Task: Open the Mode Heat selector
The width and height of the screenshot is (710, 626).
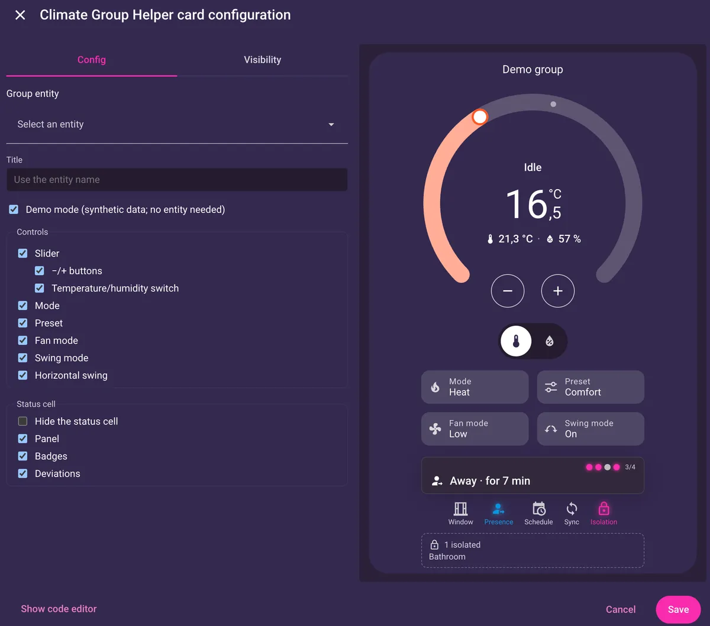Action: coord(475,387)
